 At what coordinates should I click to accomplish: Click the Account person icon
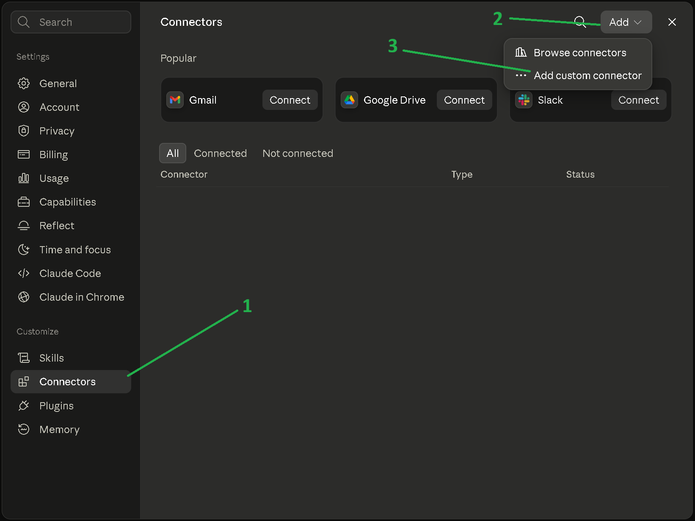(x=24, y=107)
